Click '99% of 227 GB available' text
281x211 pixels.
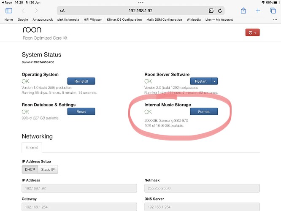(41, 118)
